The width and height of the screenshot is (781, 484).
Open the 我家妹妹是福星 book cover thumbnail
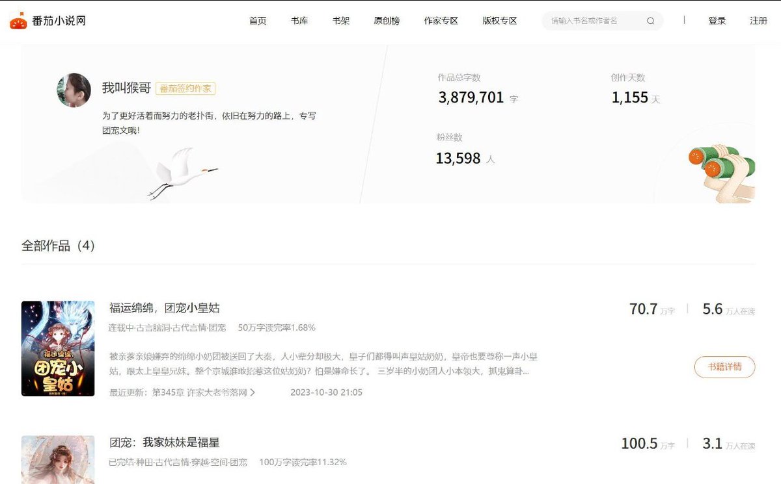[58, 459]
